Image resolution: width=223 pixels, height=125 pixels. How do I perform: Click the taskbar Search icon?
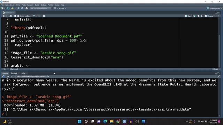click(x=86, y=122)
